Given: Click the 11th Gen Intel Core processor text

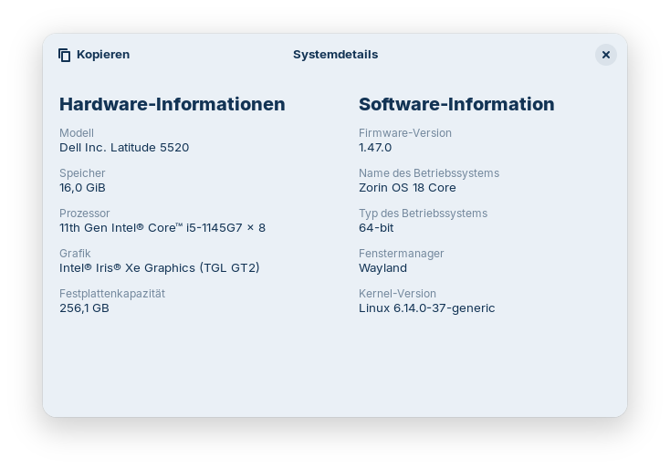Looking at the screenshot, I should pyautogui.click(x=162, y=227).
